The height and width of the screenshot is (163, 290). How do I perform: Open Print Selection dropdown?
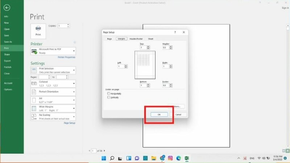(53, 70)
